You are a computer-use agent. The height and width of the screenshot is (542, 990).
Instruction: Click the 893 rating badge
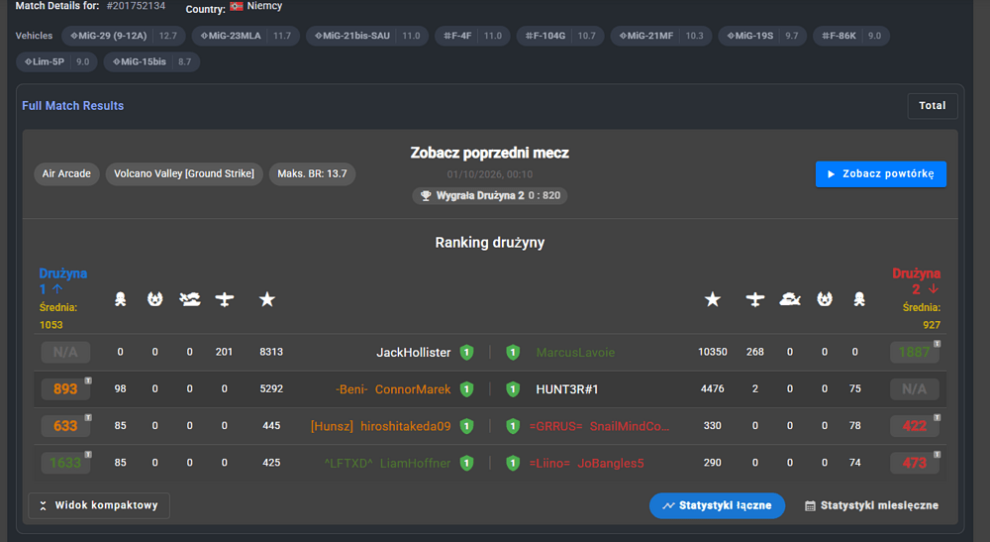pyautogui.click(x=65, y=389)
